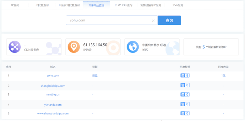Screen dimensions: 245x121
Task: Click the 百度权重 column header
Action: coord(185,67)
